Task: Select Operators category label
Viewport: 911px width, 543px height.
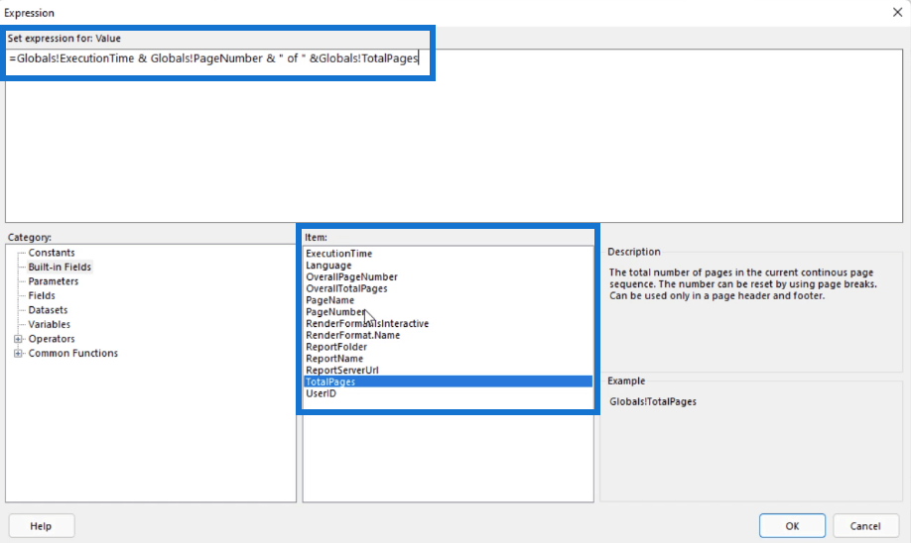Action: (52, 339)
